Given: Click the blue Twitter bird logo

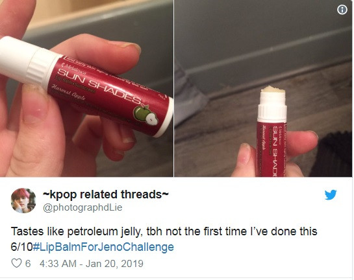Looking at the screenshot, I should (331, 195).
